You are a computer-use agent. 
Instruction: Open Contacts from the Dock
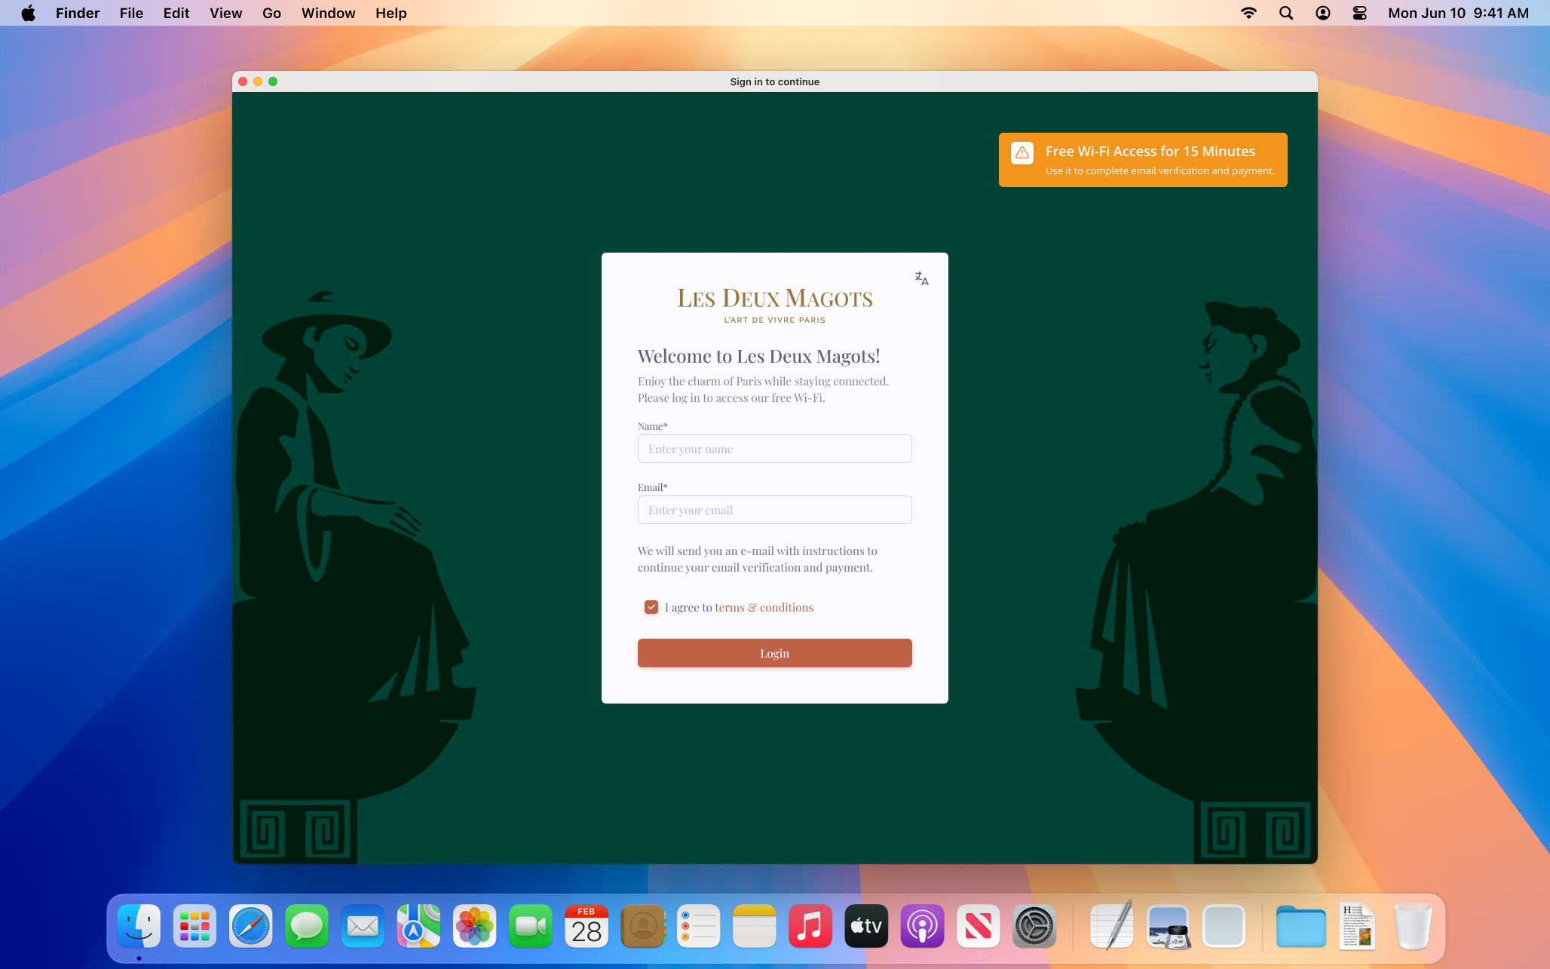coord(643,926)
